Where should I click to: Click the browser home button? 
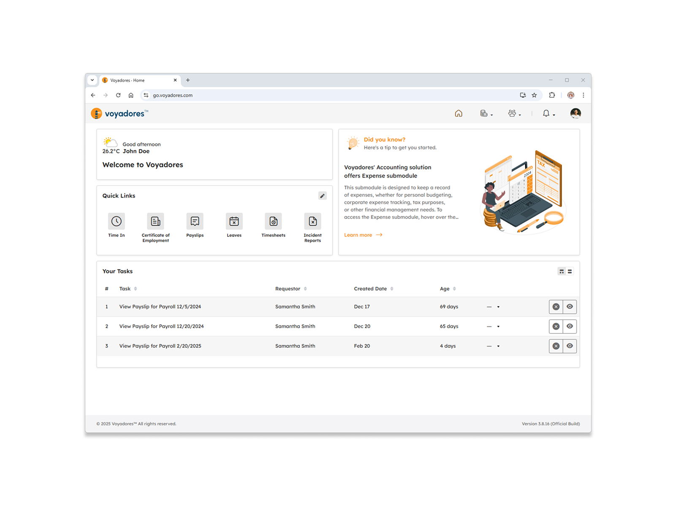(131, 95)
